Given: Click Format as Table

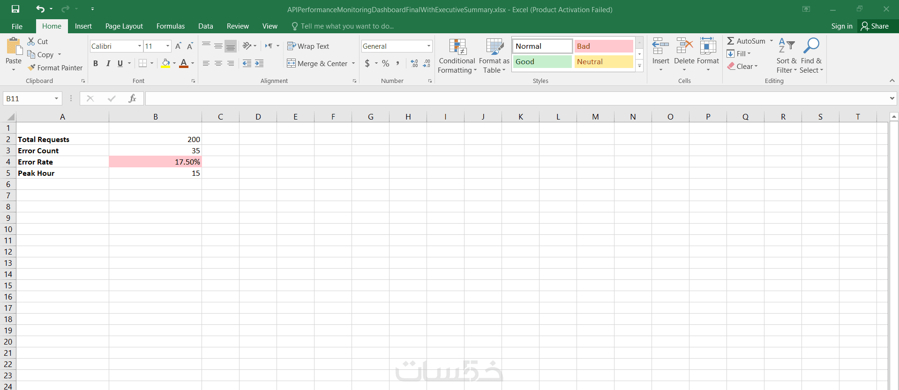Looking at the screenshot, I should coord(494,56).
